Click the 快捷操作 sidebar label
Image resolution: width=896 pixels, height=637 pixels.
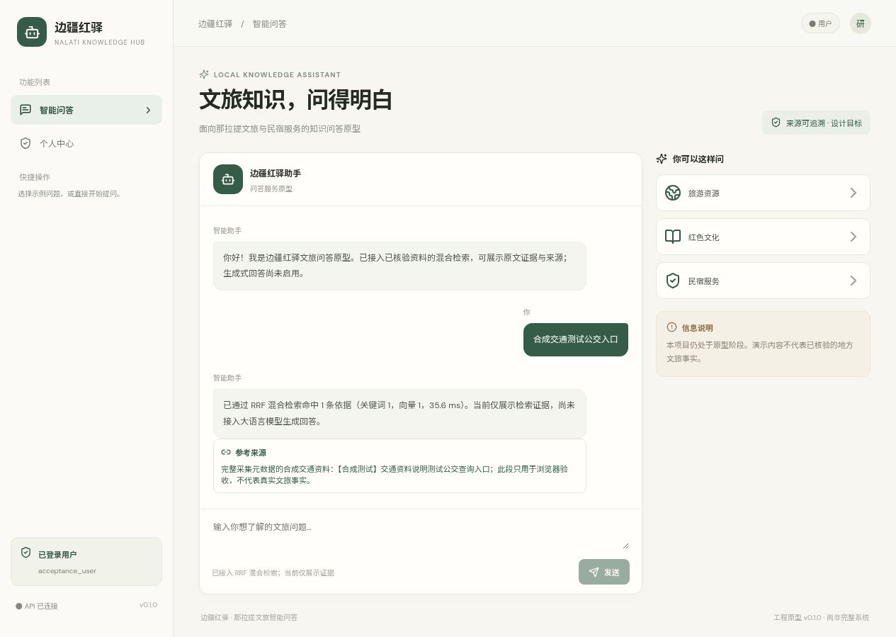[x=35, y=177]
